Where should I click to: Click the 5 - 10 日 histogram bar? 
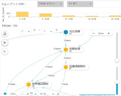coord(46,15)
